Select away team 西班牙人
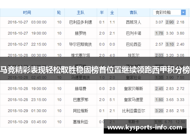This screenshot has width=190, height=137. pyautogui.click(x=133, y=22)
